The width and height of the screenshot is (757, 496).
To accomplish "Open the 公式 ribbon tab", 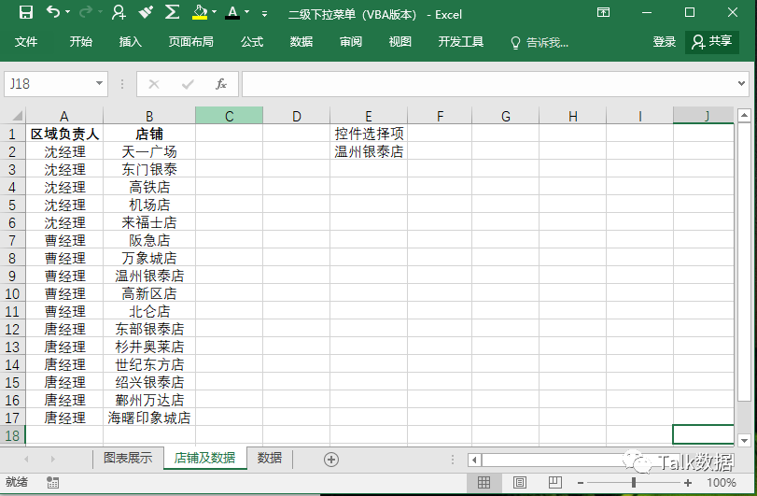I will click(252, 42).
